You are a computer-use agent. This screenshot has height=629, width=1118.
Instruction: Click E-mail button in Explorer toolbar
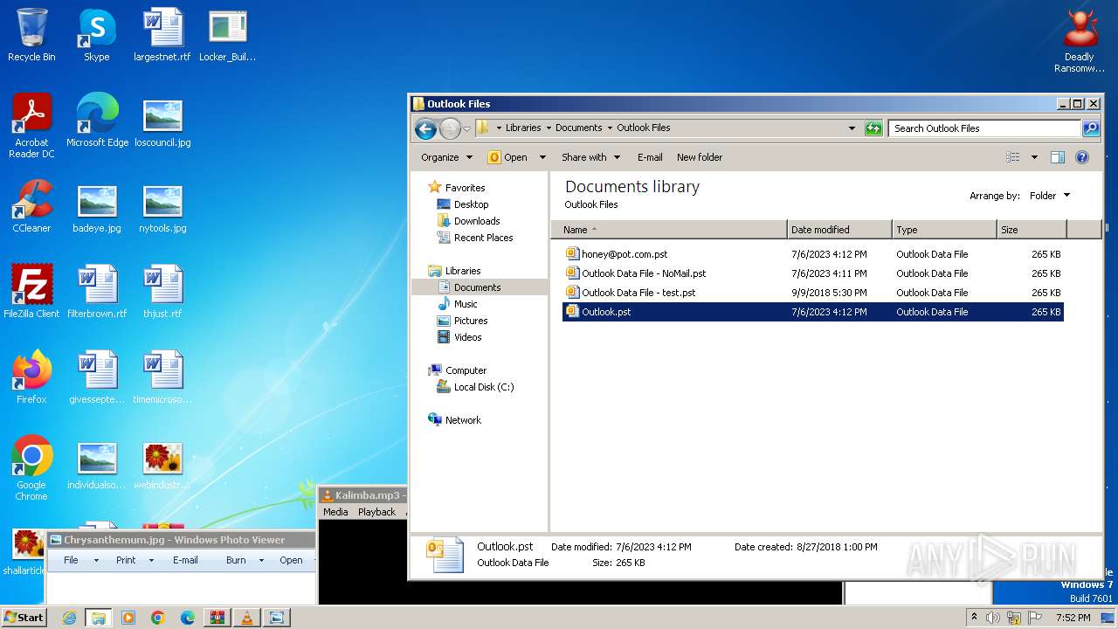(x=650, y=157)
